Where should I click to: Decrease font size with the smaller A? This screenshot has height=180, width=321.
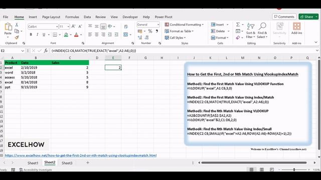[80, 26]
